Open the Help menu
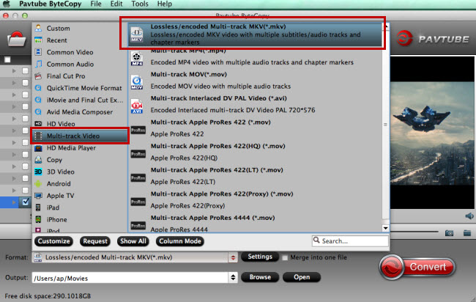 (165, 4)
